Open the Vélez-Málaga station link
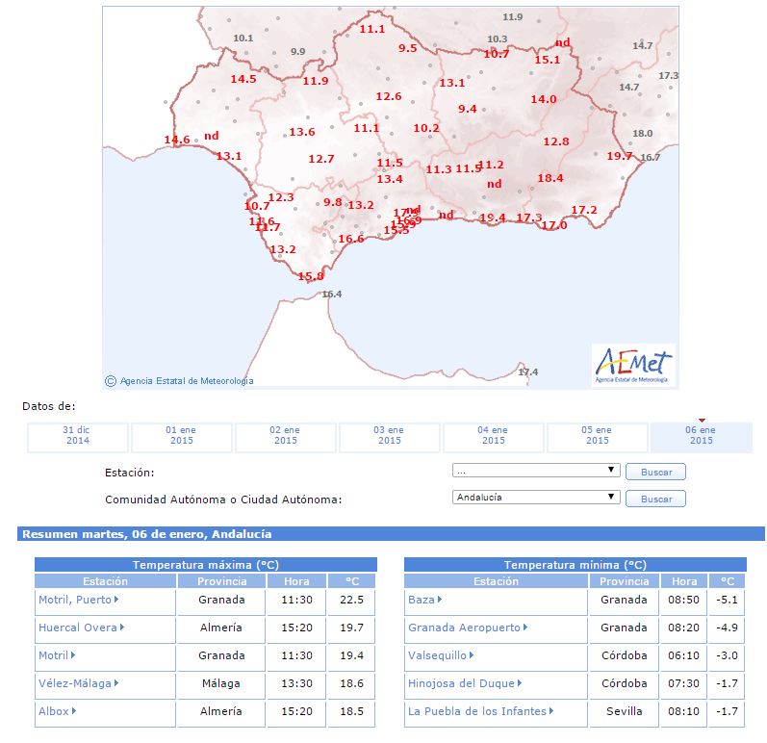The height and width of the screenshot is (743, 767). click(78, 683)
